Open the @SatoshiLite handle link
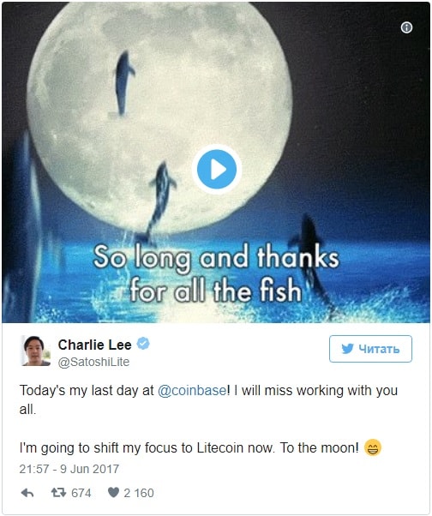This screenshot has width=432, height=516. point(93,362)
